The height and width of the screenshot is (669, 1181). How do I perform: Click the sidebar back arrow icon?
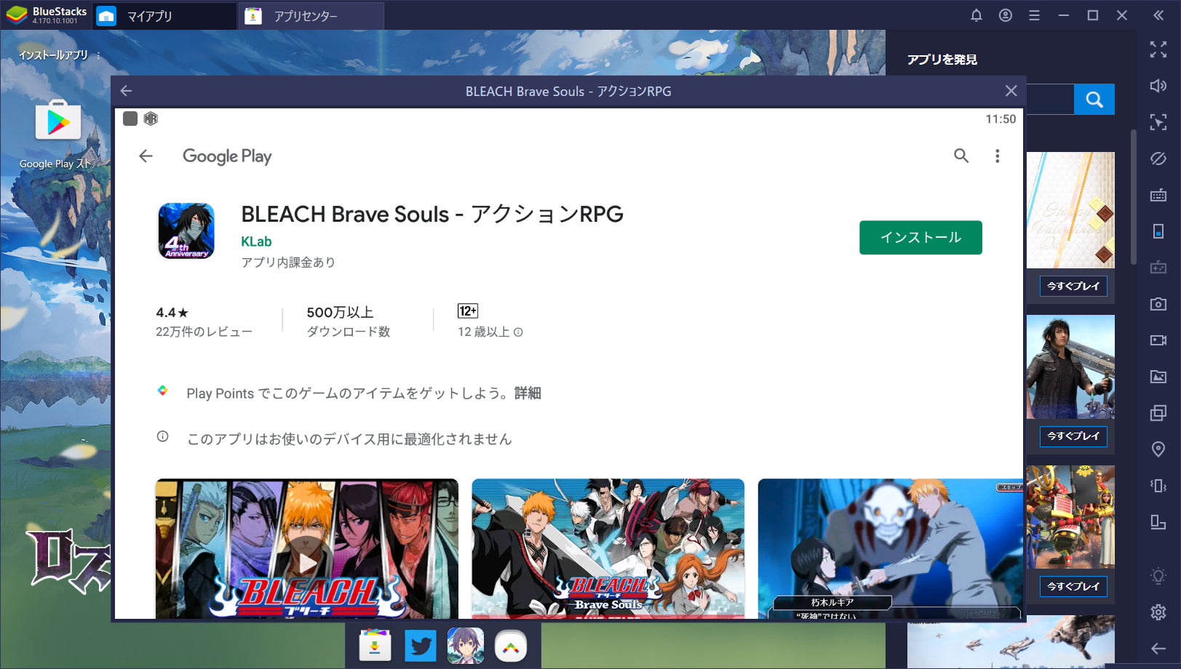1158,648
